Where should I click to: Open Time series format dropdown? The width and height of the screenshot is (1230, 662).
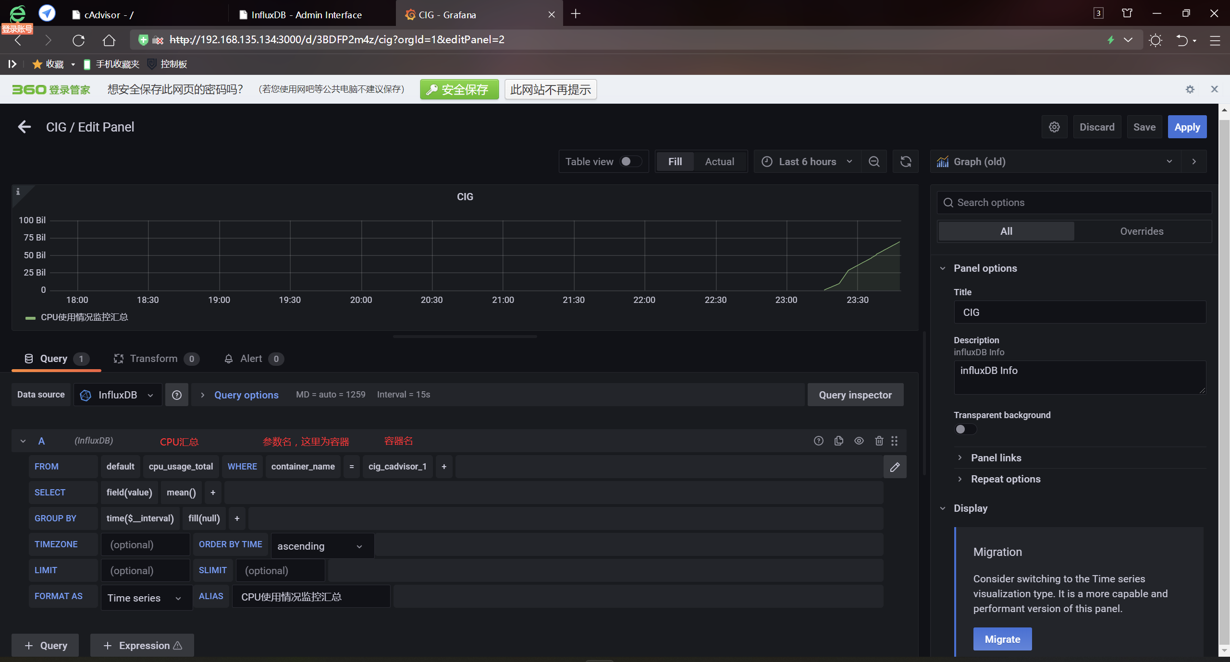147,598
